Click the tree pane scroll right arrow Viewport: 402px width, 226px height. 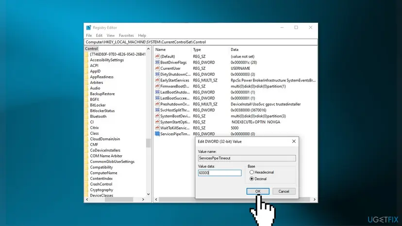(143, 199)
